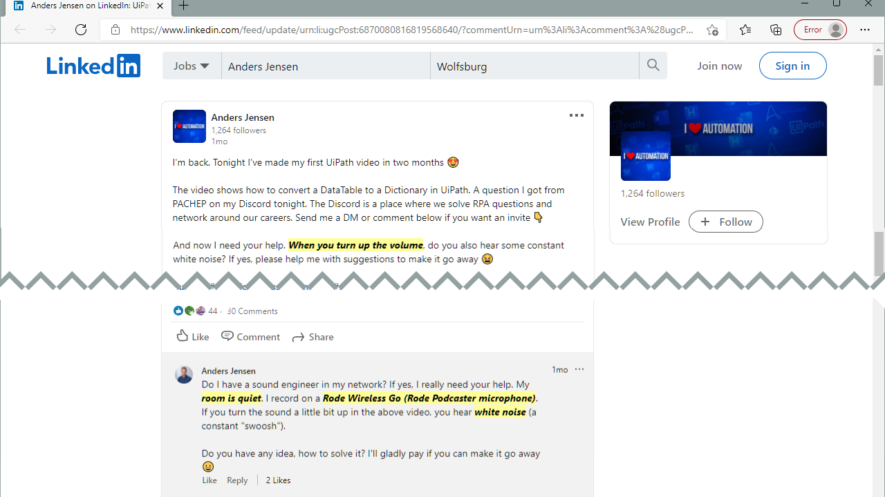The width and height of the screenshot is (885, 497).
Task: Open the comment's three-dot menu
Action: [579, 369]
